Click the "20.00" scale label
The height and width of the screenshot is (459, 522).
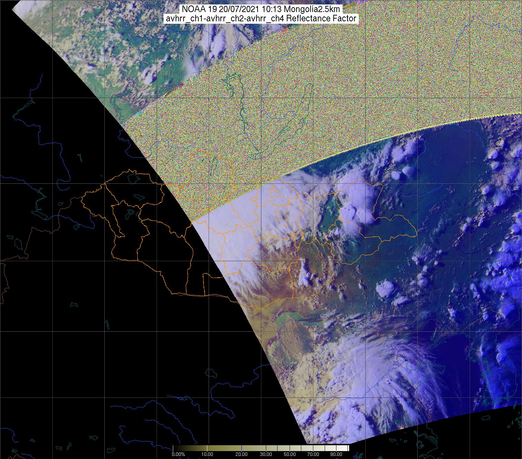(241, 455)
